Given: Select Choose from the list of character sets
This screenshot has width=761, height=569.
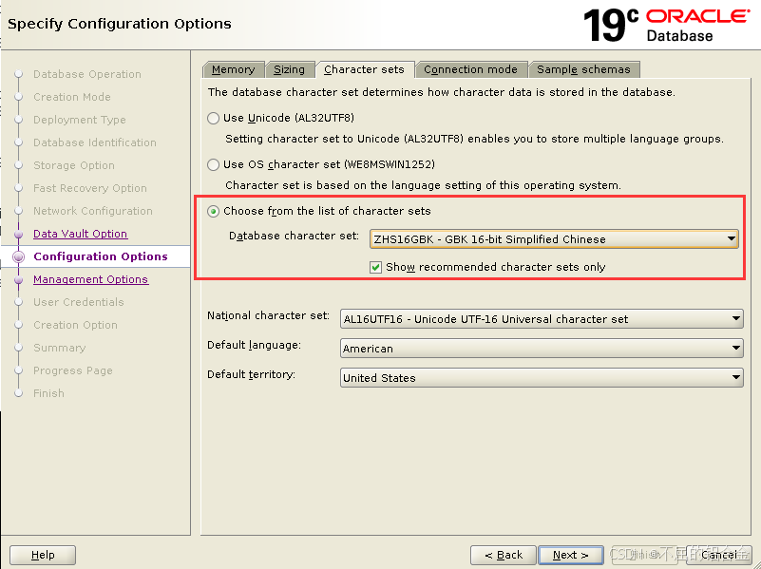Looking at the screenshot, I should [213, 211].
